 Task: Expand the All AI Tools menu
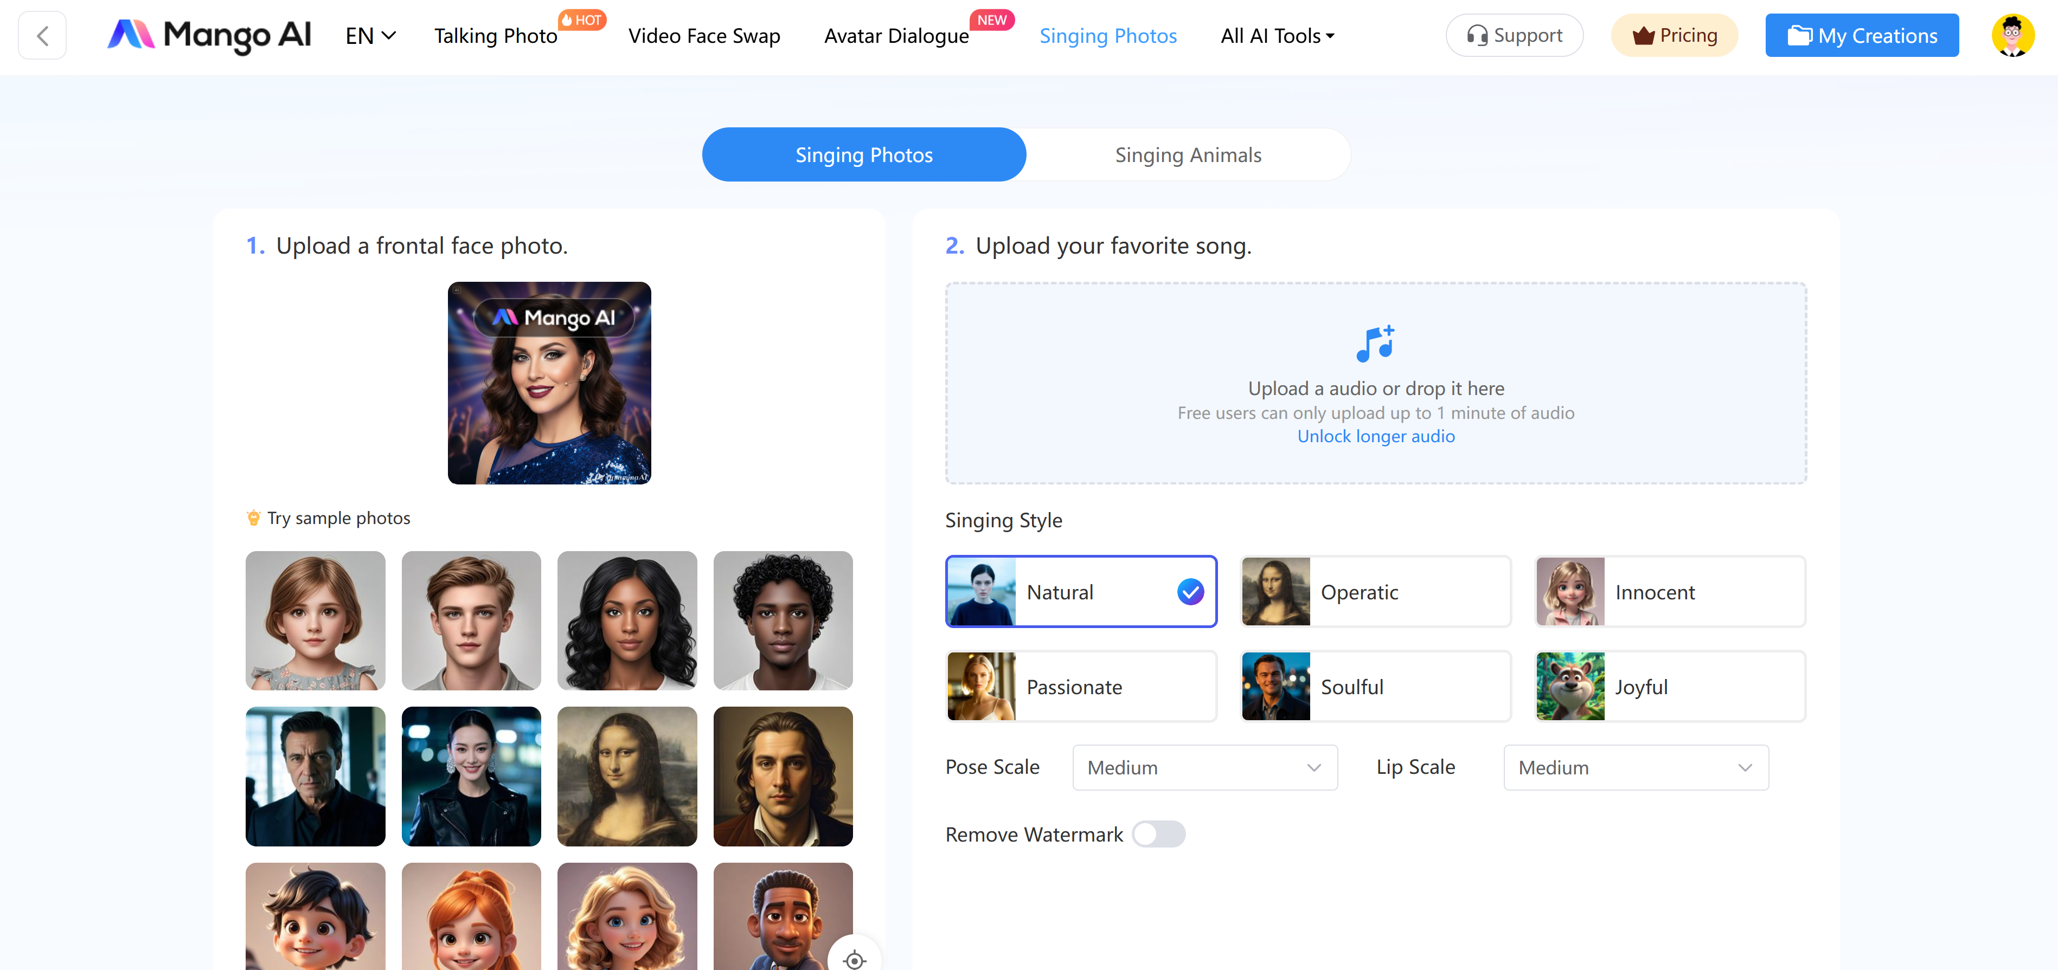1277,36
